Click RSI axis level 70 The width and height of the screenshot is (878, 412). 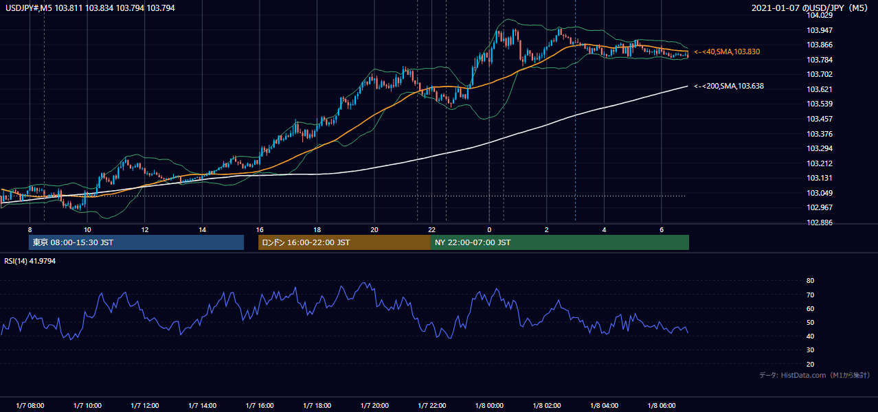(810, 295)
